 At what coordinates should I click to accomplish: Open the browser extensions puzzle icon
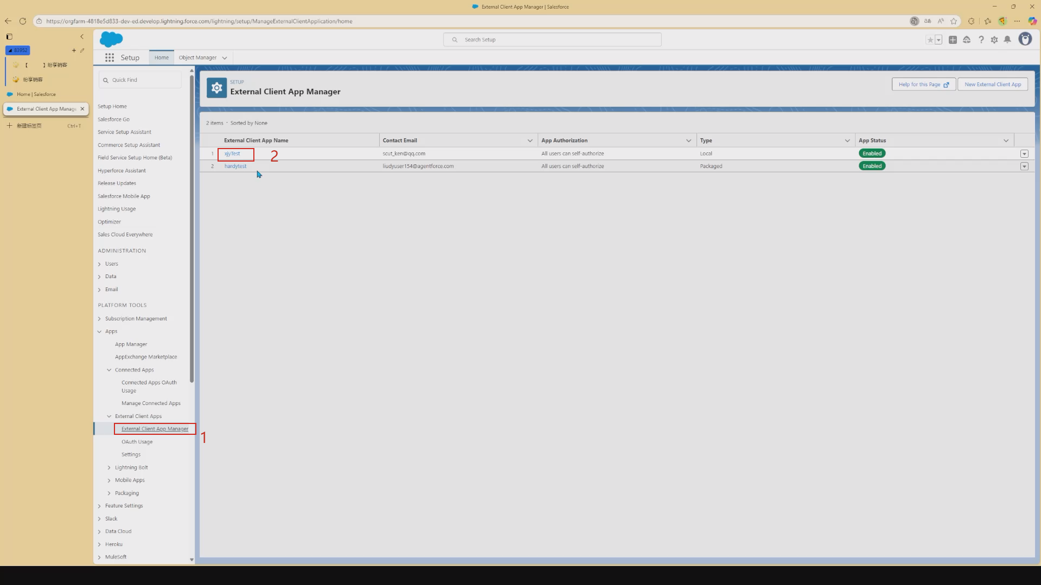(971, 21)
